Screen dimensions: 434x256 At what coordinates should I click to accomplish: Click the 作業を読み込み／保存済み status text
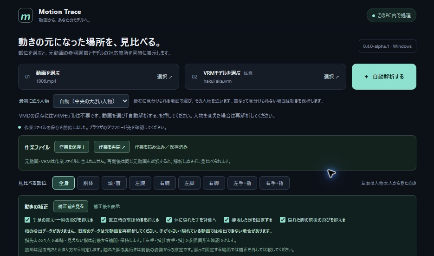(161, 147)
